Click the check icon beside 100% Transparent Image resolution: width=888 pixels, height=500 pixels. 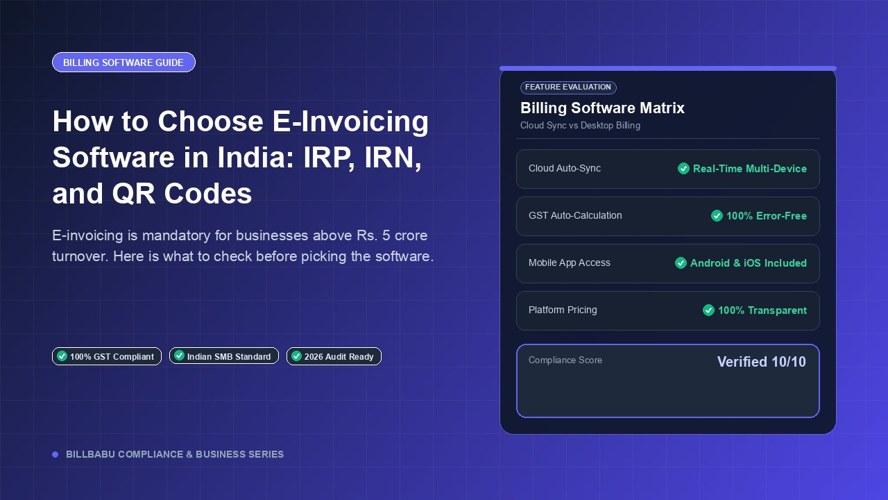click(x=708, y=310)
